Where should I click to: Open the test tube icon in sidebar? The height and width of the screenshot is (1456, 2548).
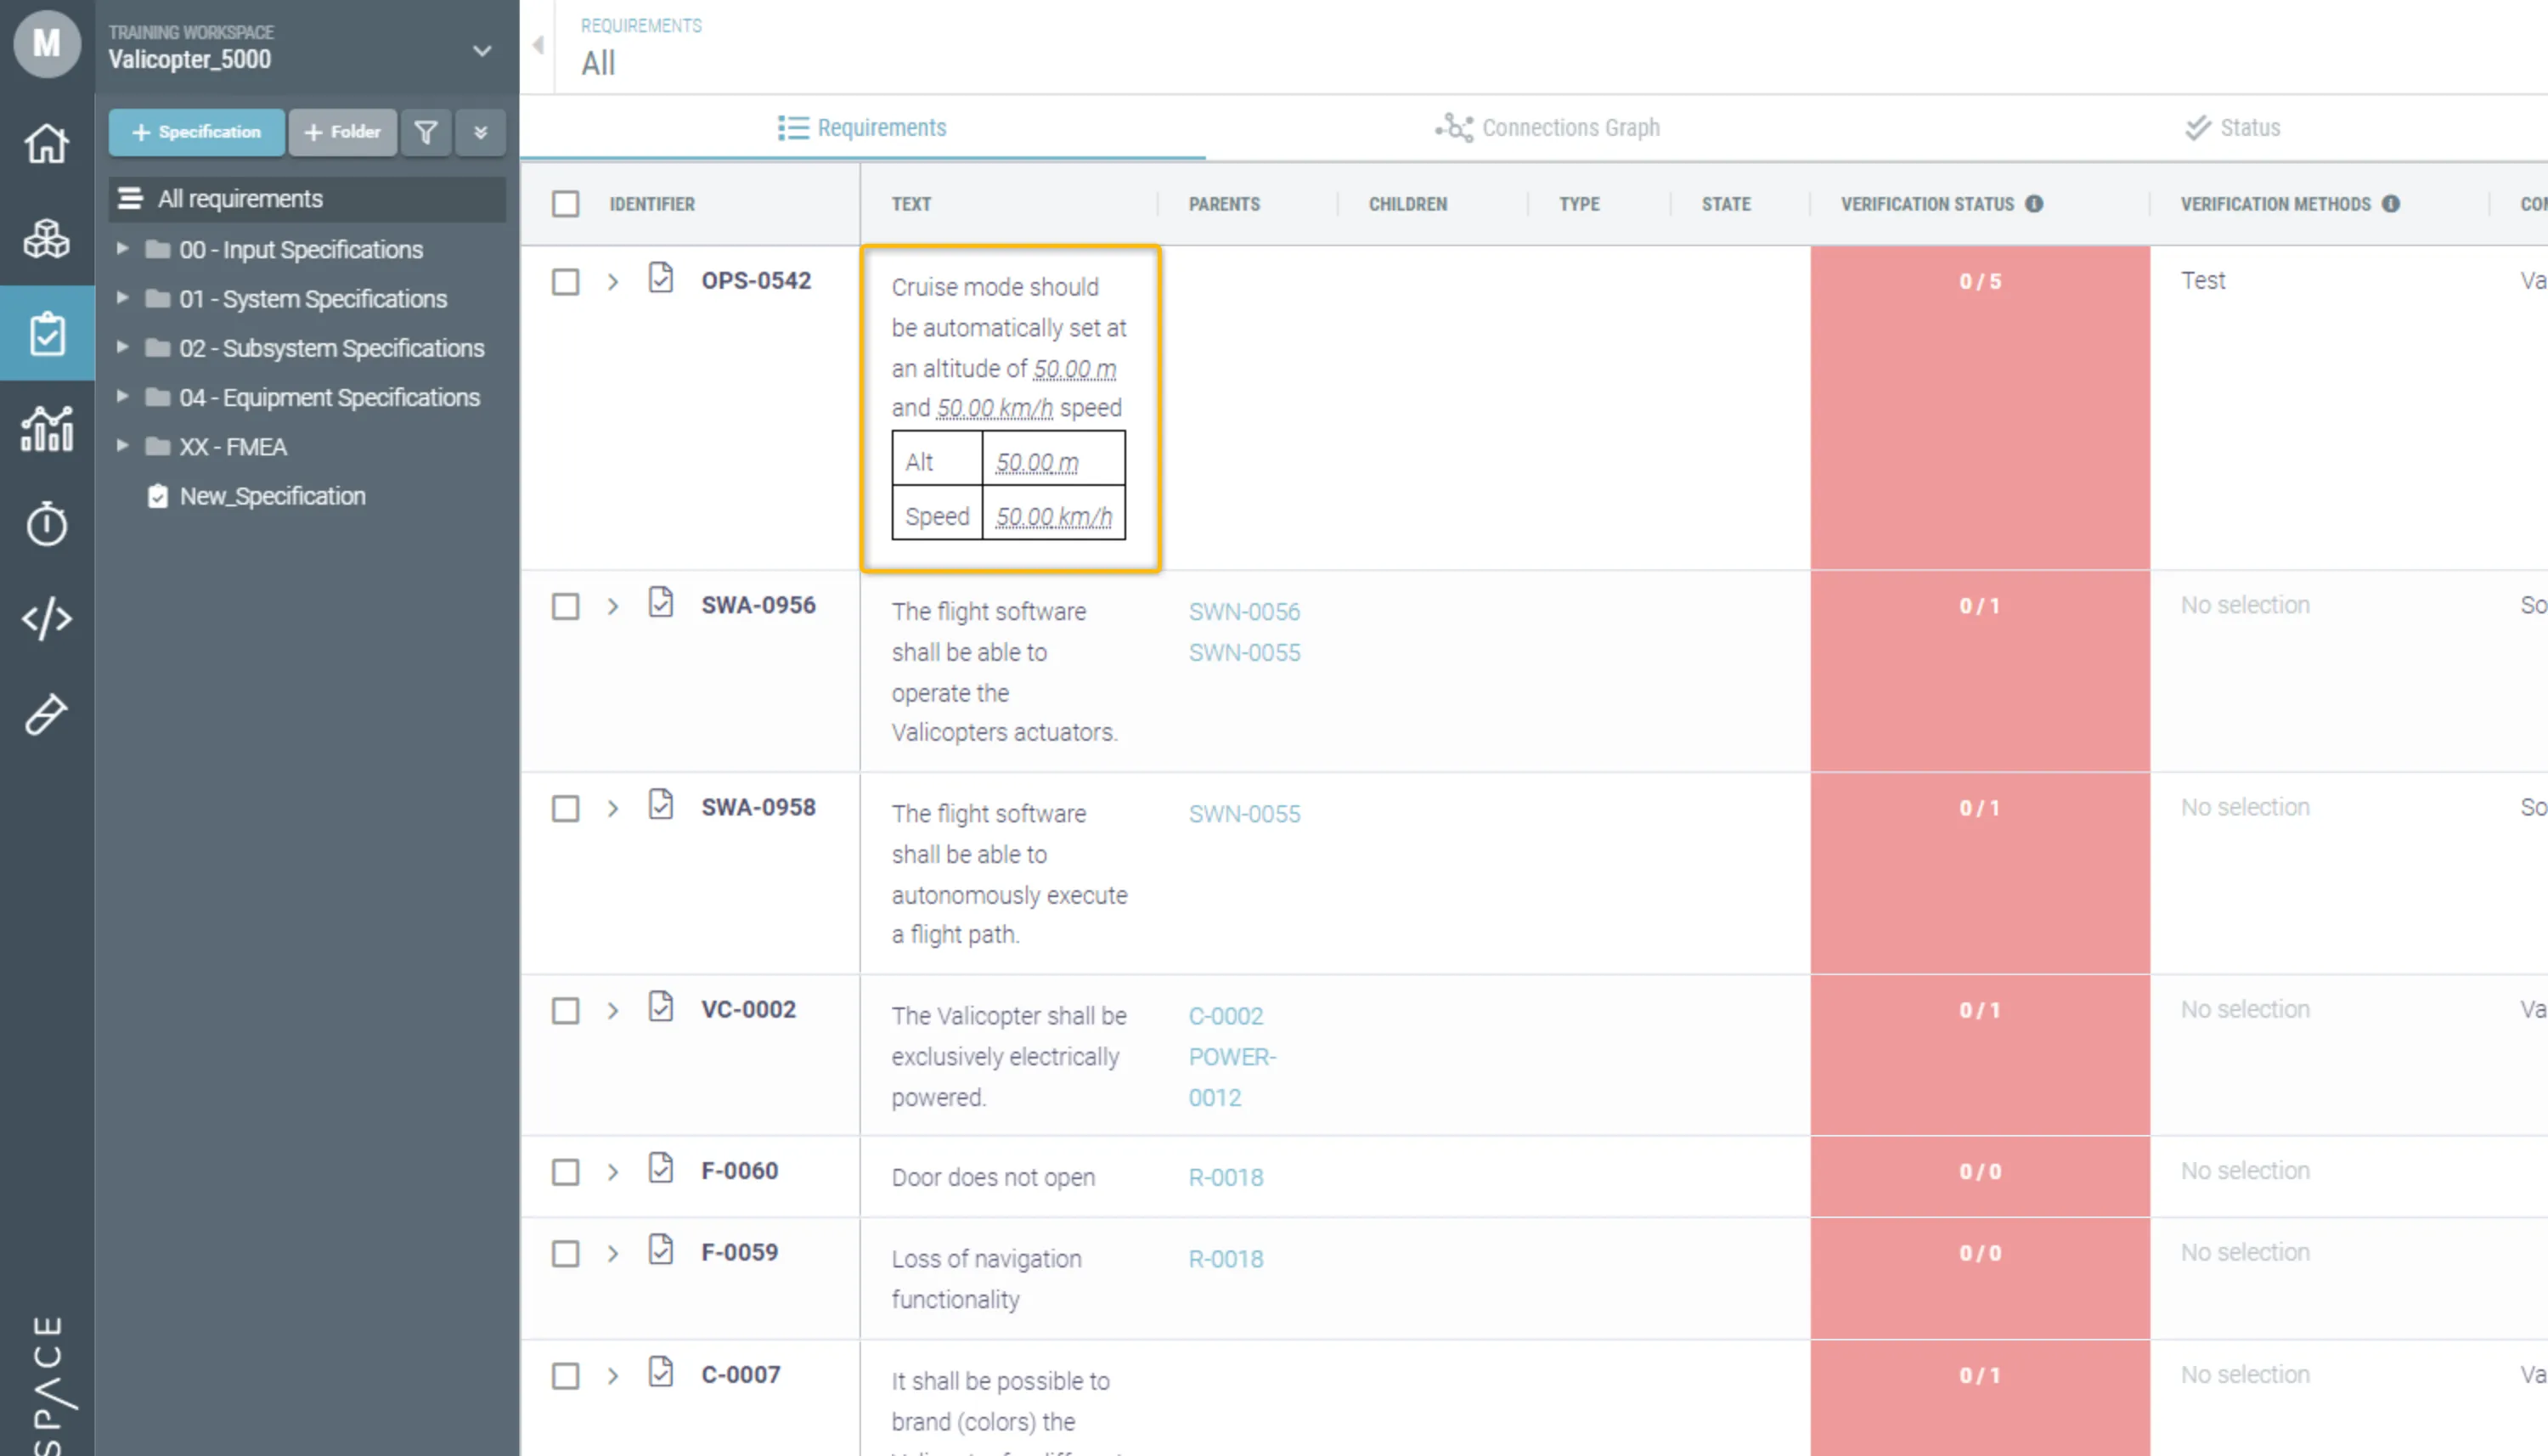46,714
